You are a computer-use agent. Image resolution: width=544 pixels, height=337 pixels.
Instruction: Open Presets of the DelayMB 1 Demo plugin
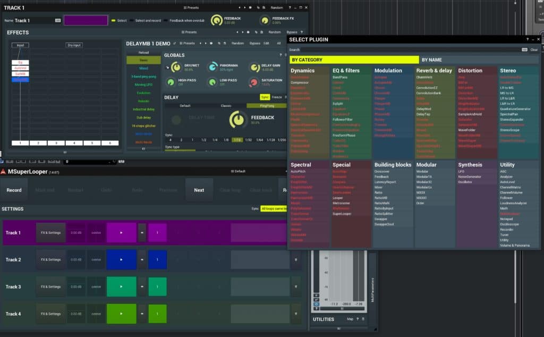[188, 44]
